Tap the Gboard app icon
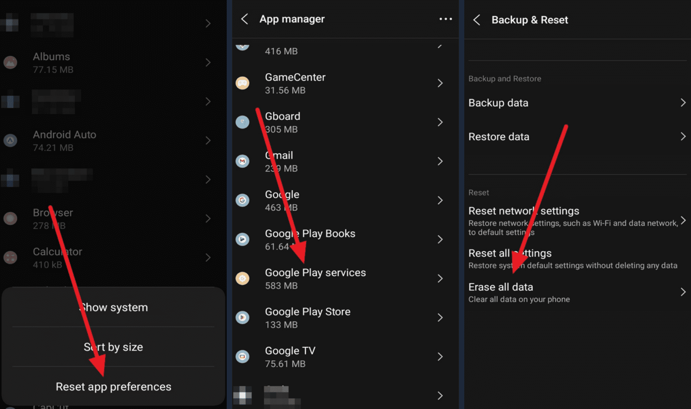The height and width of the screenshot is (409, 691). pos(242,122)
